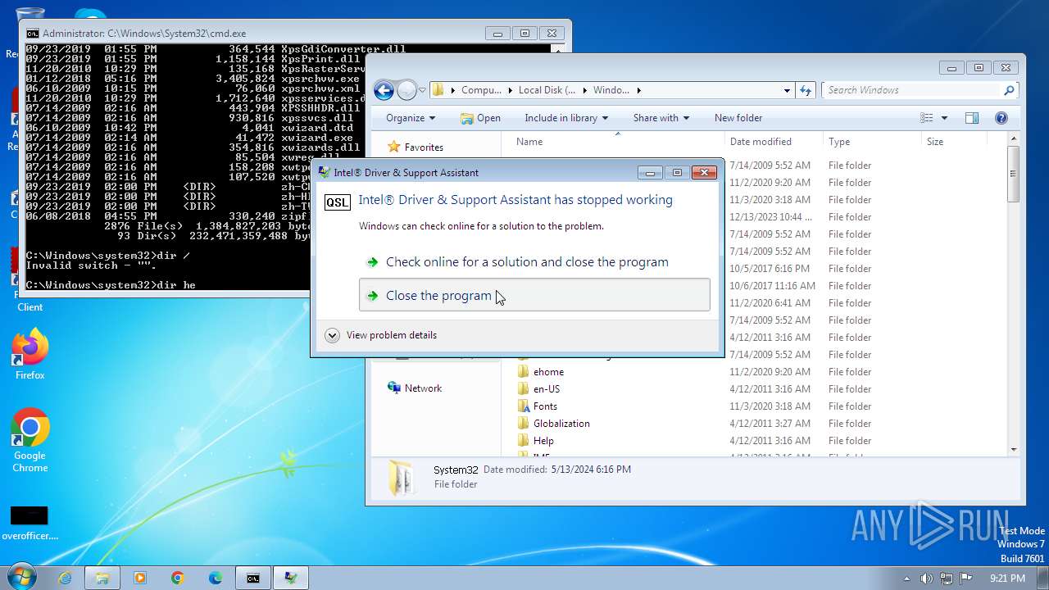Launch Internet Explorer from taskbar
Viewport: 1049px width, 590px height.
click(x=65, y=578)
